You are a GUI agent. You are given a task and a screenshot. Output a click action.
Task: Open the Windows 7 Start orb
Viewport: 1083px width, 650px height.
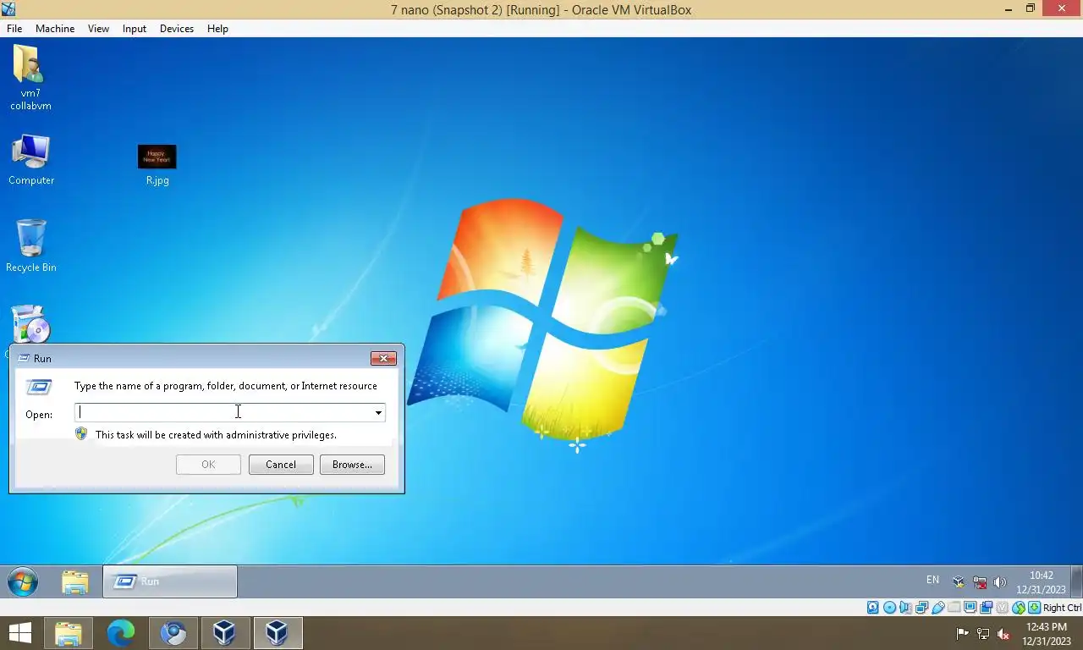23,582
